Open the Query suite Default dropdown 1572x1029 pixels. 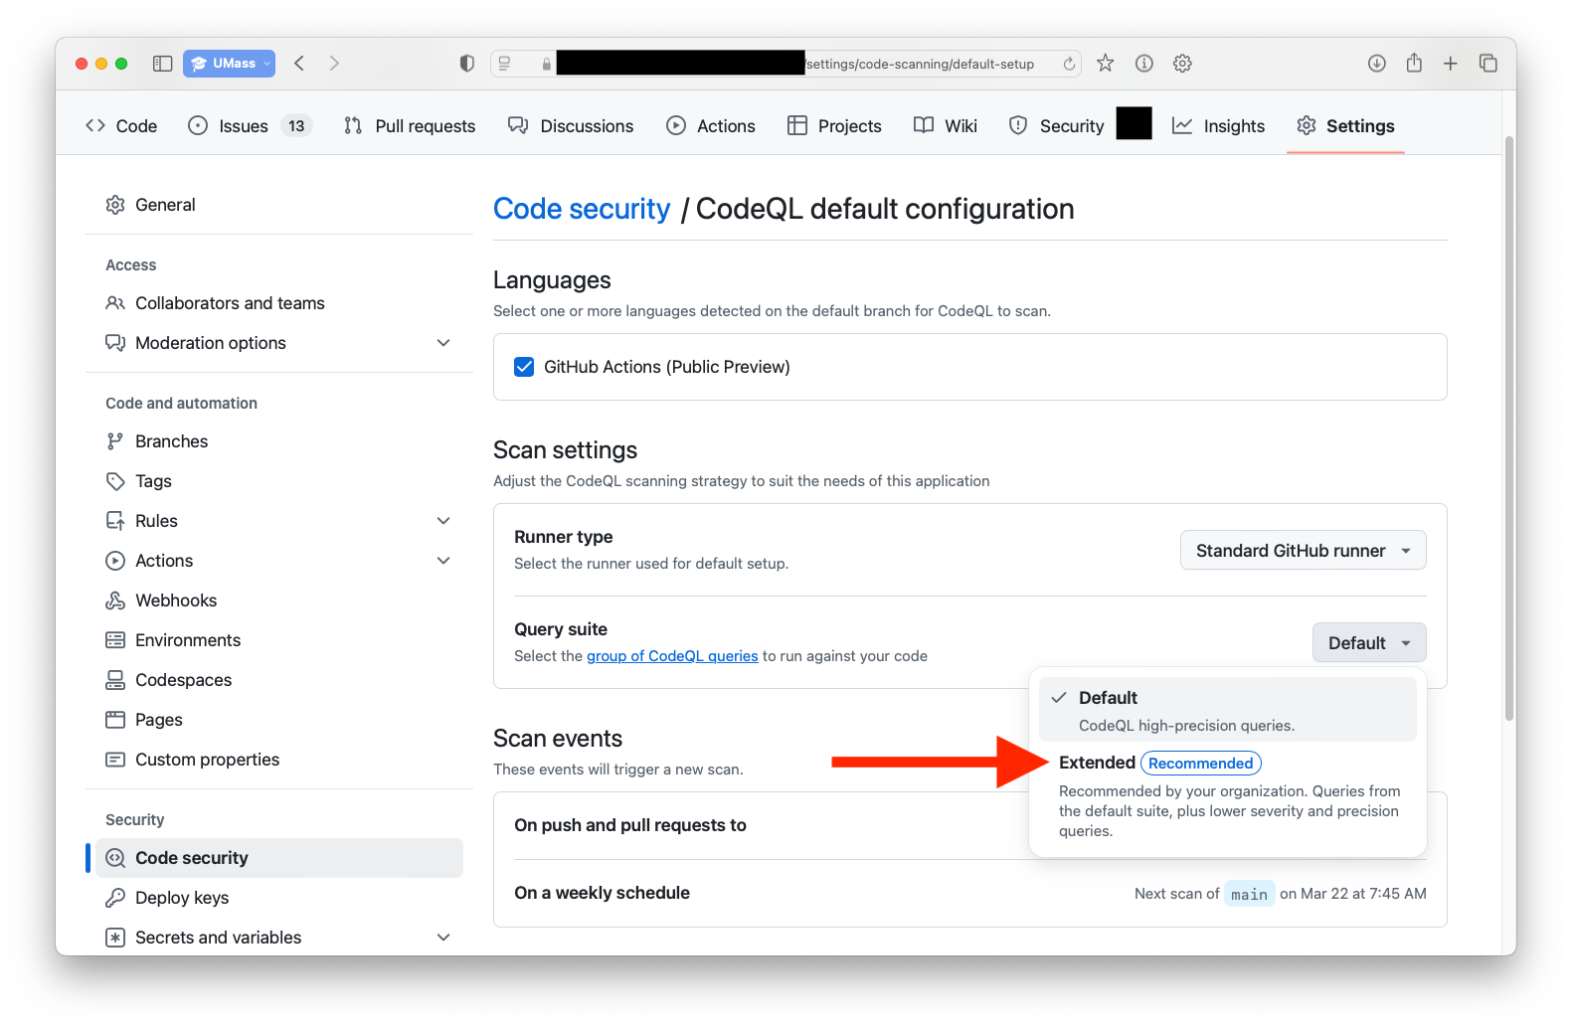click(1369, 643)
